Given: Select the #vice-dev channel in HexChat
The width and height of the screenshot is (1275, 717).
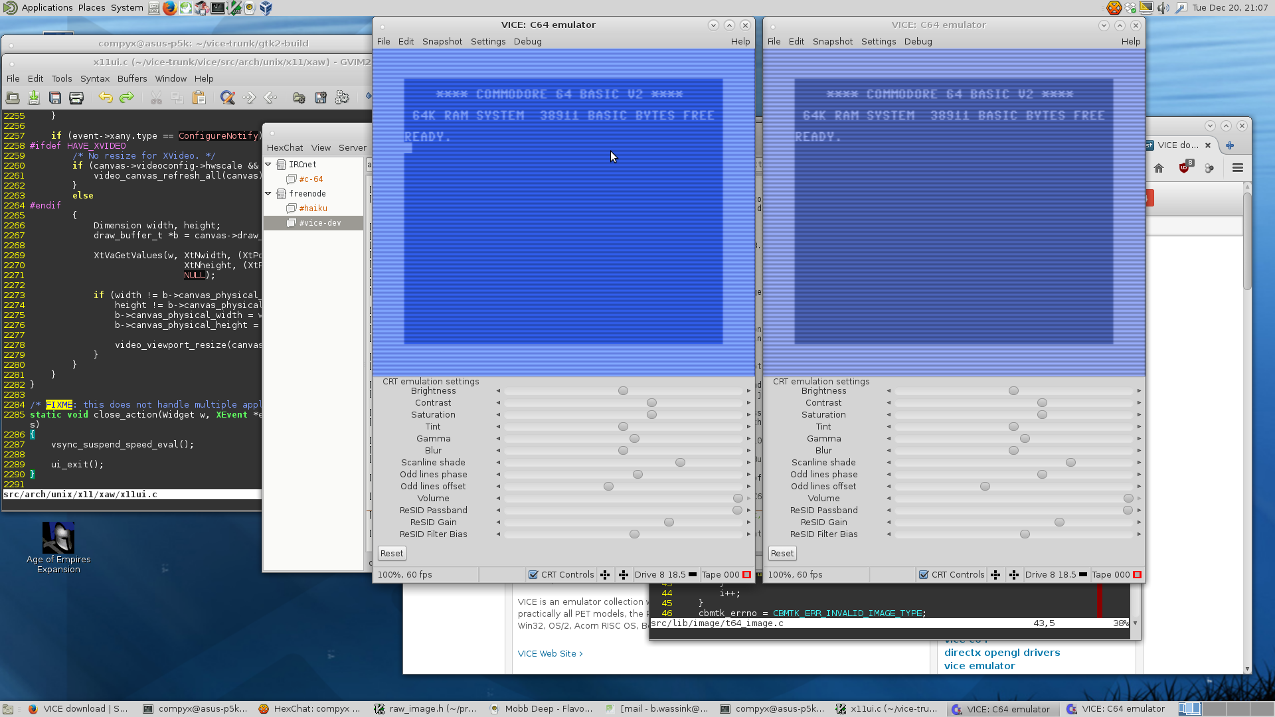Looking at the screenshot, I should [x=313, y=223].
